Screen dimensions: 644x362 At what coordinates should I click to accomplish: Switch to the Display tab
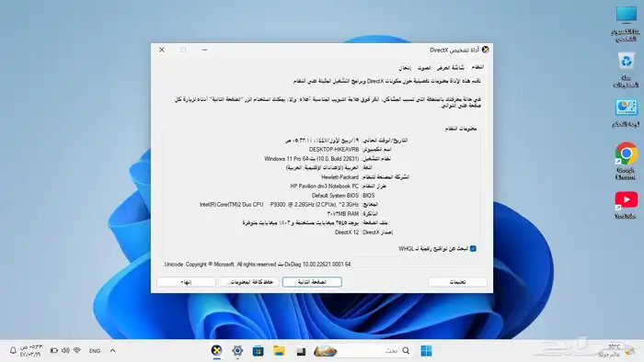pyautogui.click(x=451, y=67)
